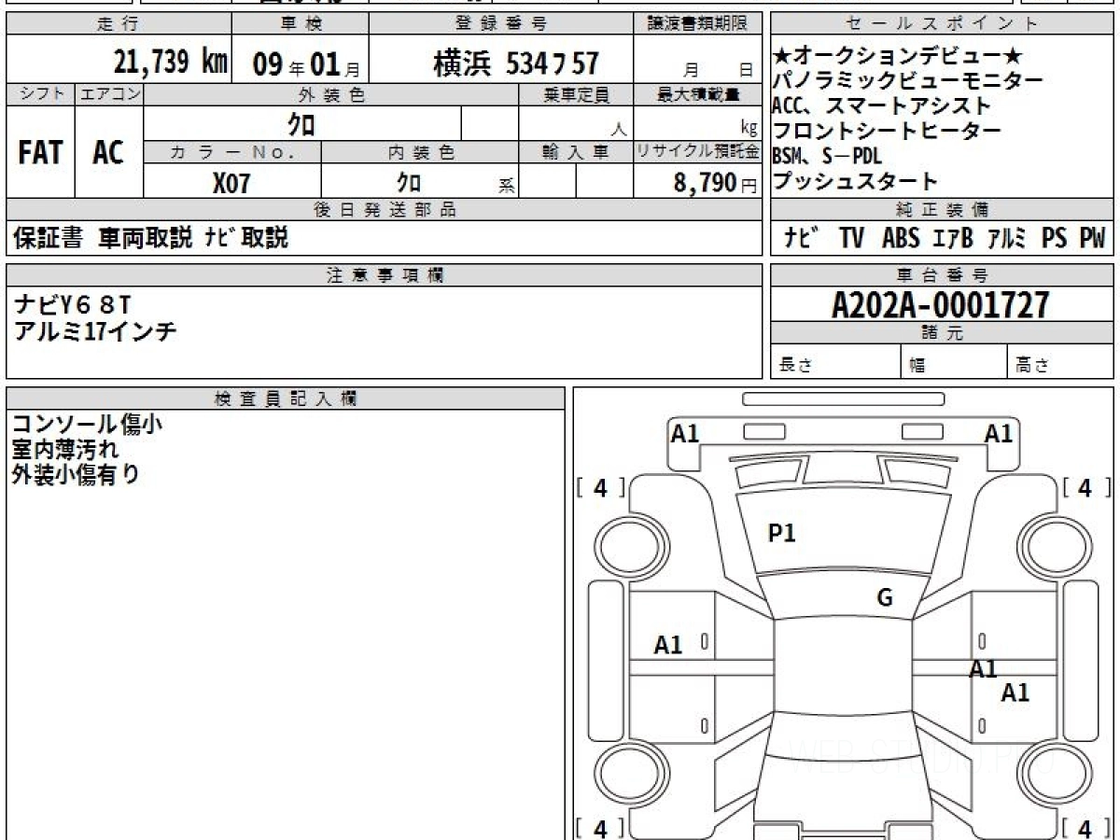
Task: Click the FAT shift type cell
Action: 40,153
